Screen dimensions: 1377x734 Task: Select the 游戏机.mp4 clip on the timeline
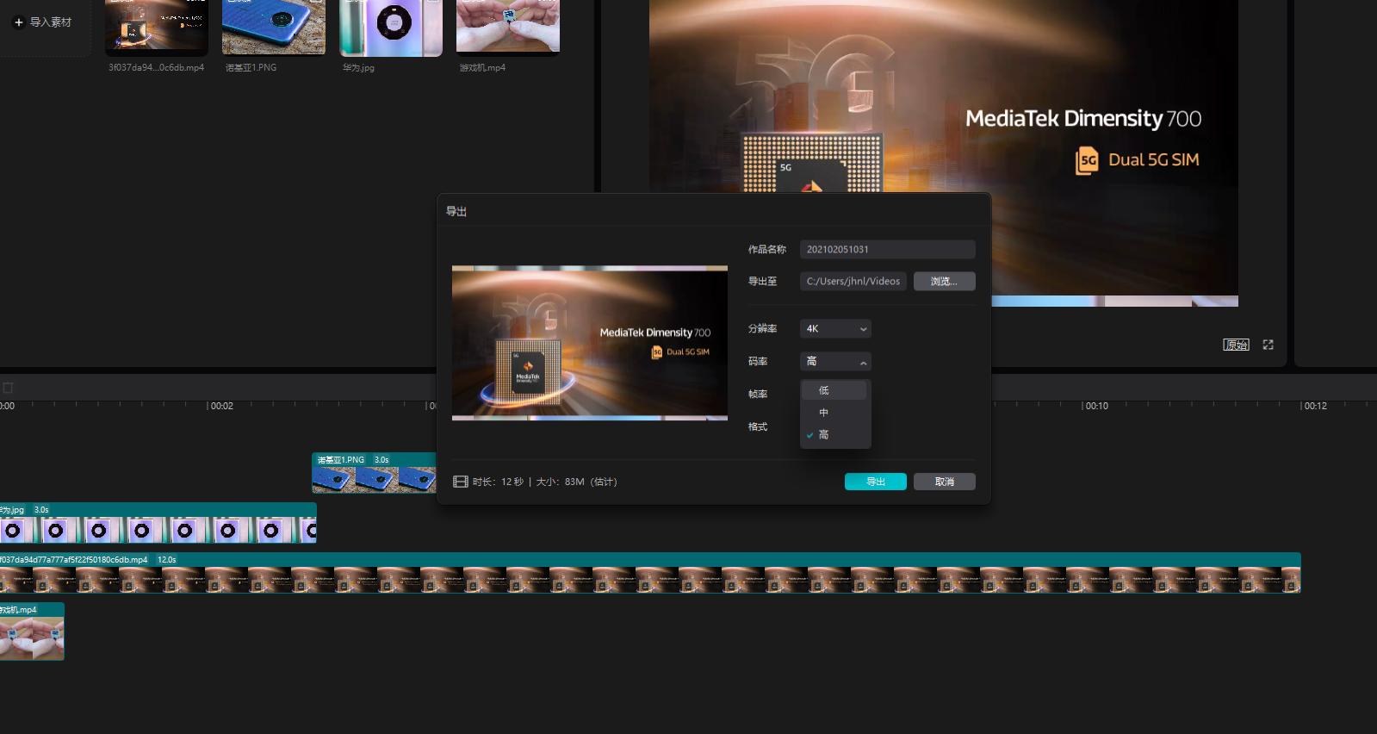click(x=32, y=631)
